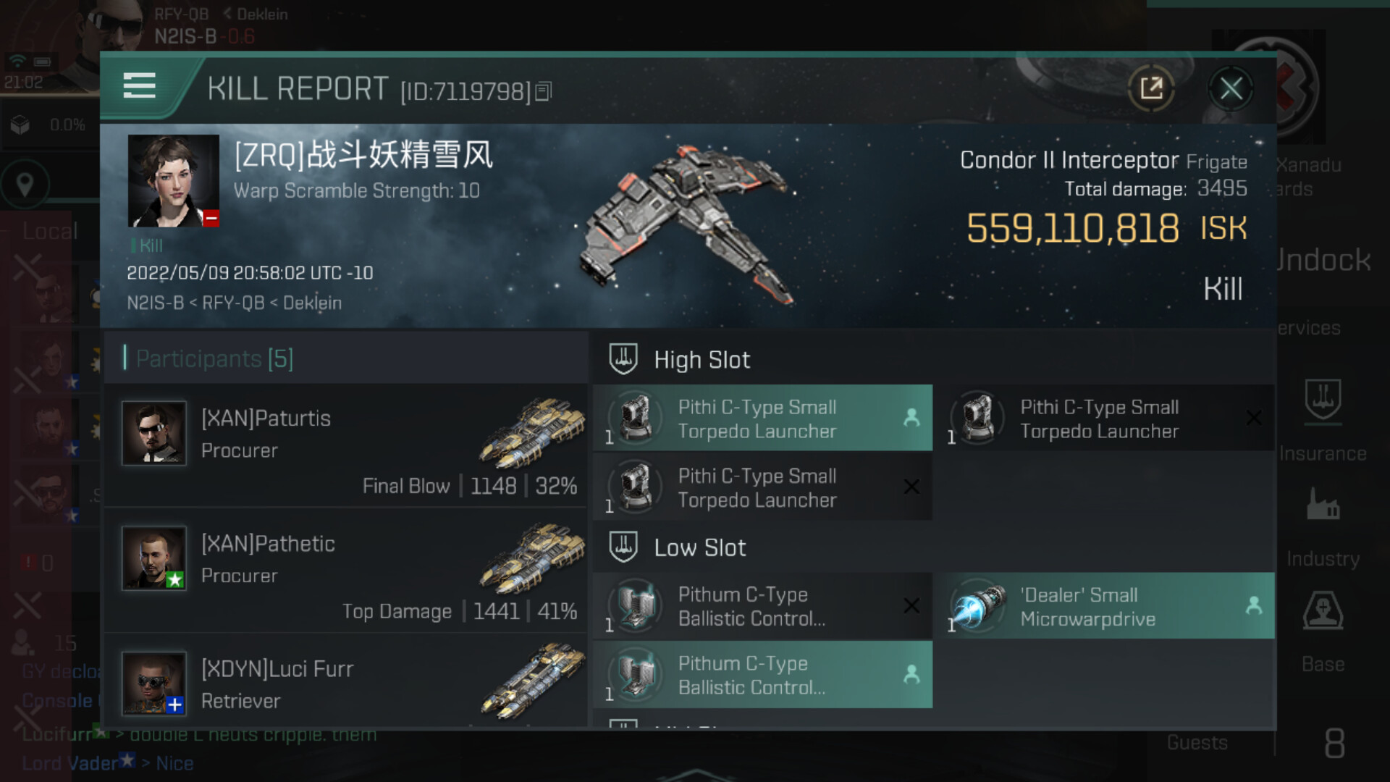This screenshot has height=782, width=1390.
Task: Select highlighted Pithi C-Type Small Torpedo Launcher
Action: click(762, 418)
